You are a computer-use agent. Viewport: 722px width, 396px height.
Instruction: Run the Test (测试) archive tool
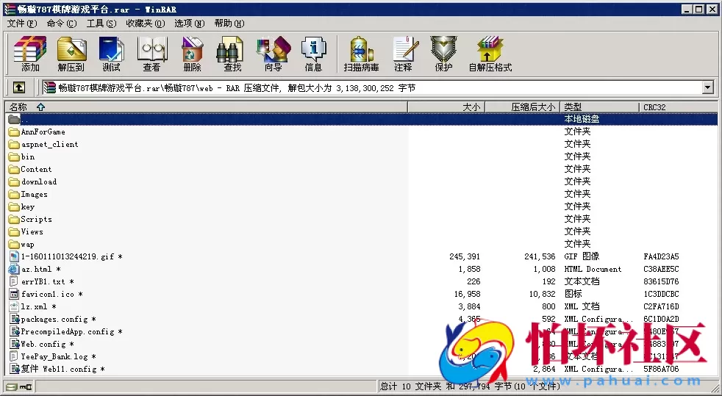111,54
